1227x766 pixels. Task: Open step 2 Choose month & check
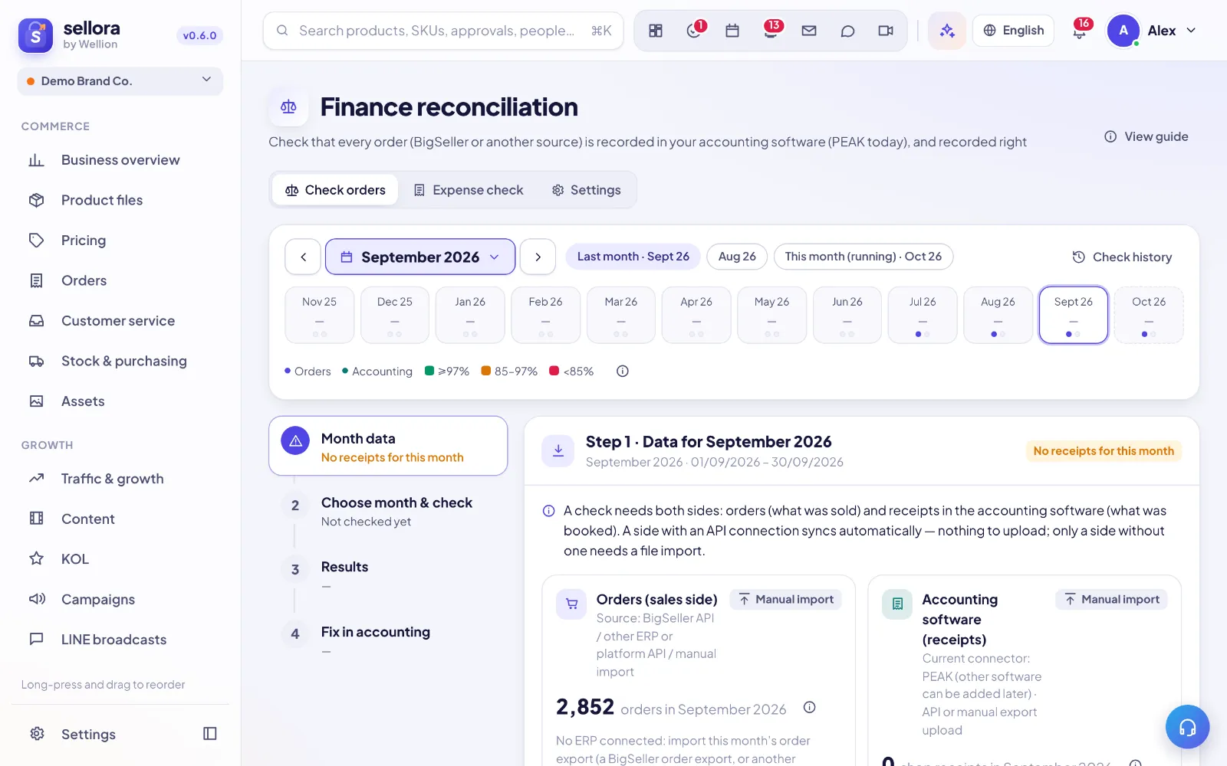click(x=388, y=512)
